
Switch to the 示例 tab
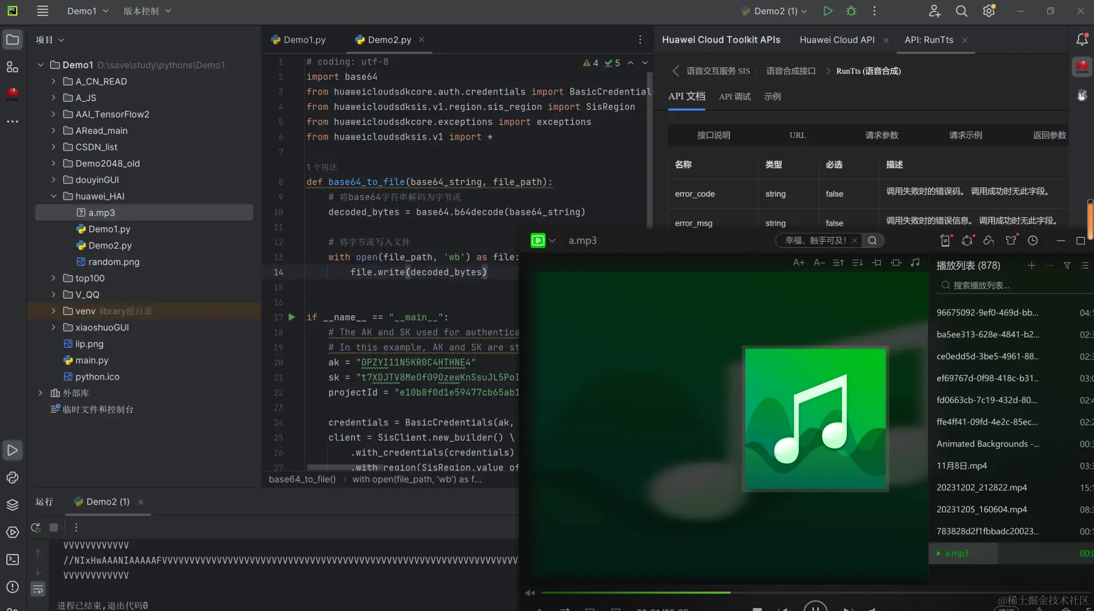[x=772, y=97]
